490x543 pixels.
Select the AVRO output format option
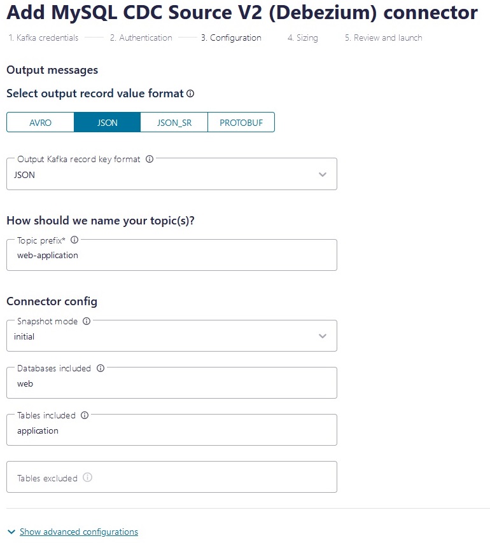[x=40, y=122]
